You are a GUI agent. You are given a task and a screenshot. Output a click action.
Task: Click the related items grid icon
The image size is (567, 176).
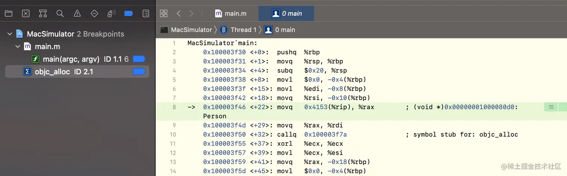point(163,13)
